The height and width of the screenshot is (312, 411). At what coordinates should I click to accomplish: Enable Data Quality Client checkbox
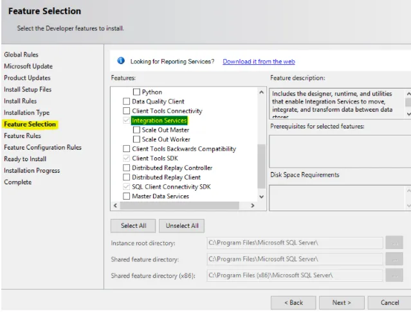point(126,101)
